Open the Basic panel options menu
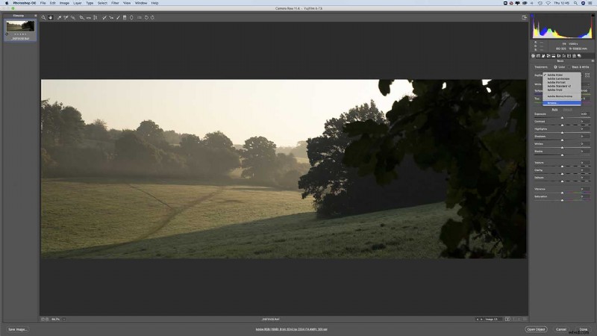This screenshot has height=336, width=597. pos(593,61)
